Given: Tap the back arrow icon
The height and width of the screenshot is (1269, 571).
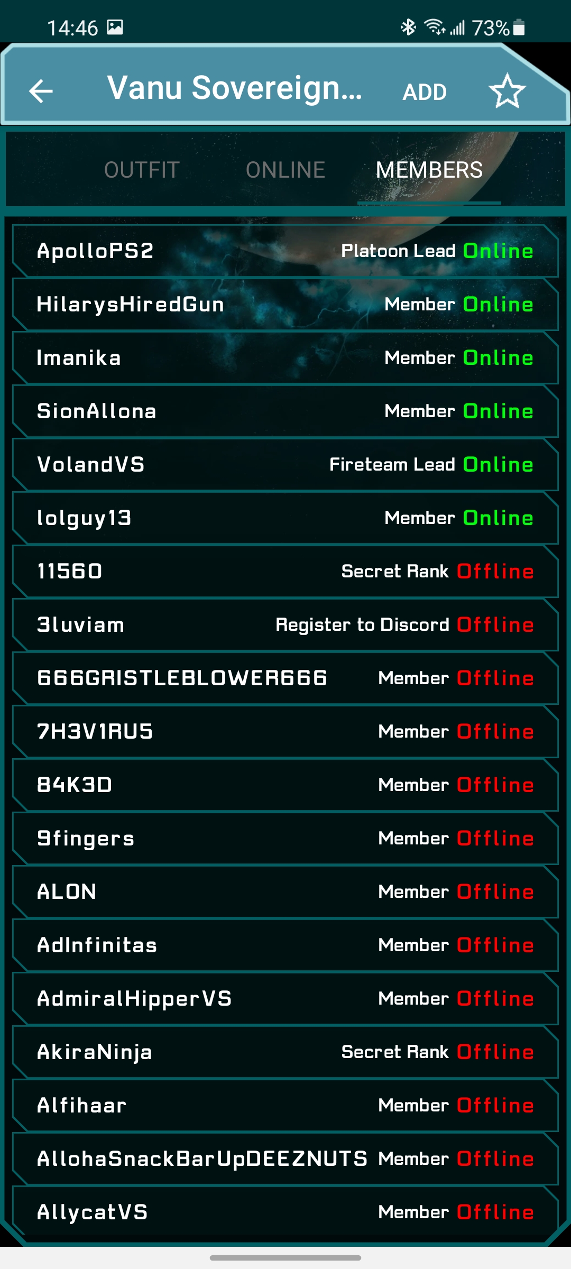Looking at the screenshot, I should (x=41, y=91).
